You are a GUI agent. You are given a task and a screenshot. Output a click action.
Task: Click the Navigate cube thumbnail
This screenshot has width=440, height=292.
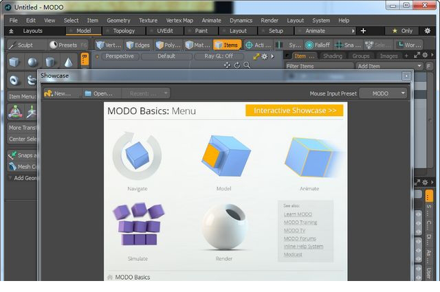pos(137,156)
